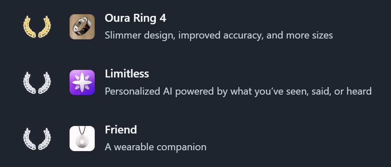Open the white Friend pendant icon
Viewport: 391px width, 167px height.
point(82,139)
